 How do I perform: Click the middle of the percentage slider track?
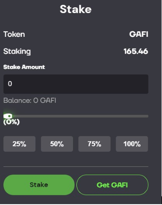pos(76,116)
